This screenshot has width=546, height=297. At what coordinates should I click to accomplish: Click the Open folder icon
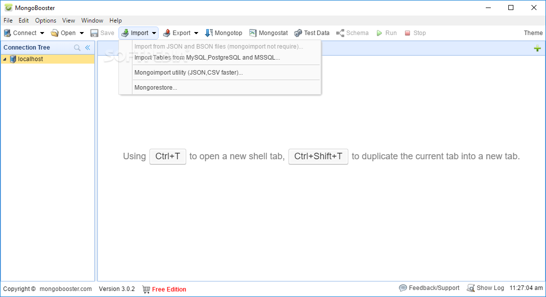[55, 33]
